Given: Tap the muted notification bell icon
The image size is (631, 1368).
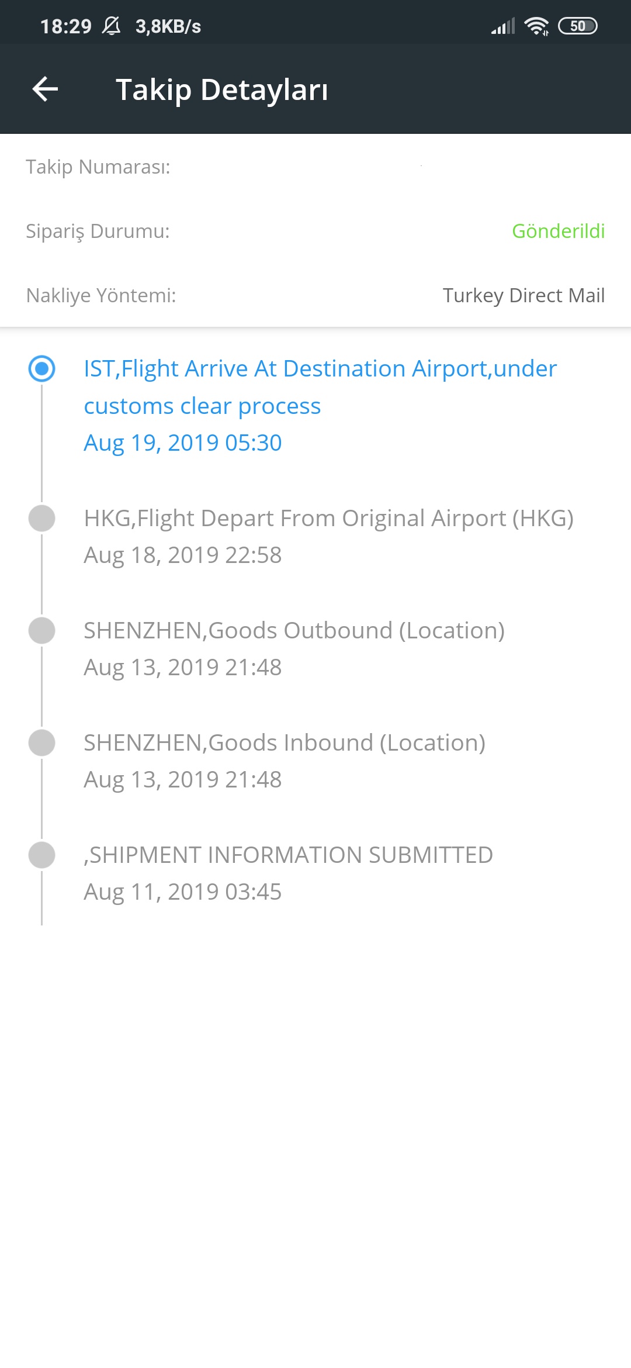Looking at the screenshot, I should (111, 26).
